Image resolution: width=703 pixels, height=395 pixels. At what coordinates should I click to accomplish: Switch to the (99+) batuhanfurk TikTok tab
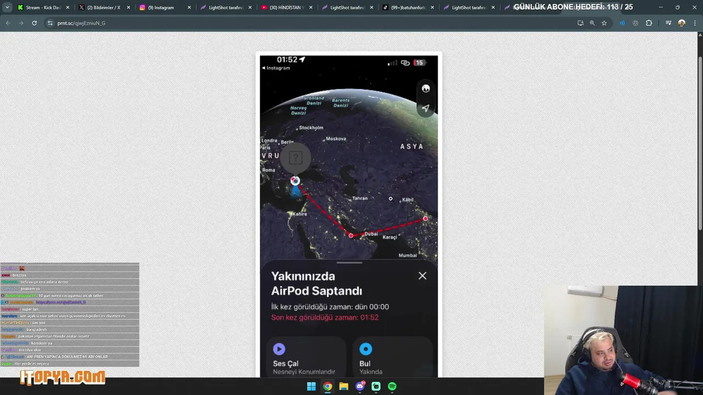point(408,8)
